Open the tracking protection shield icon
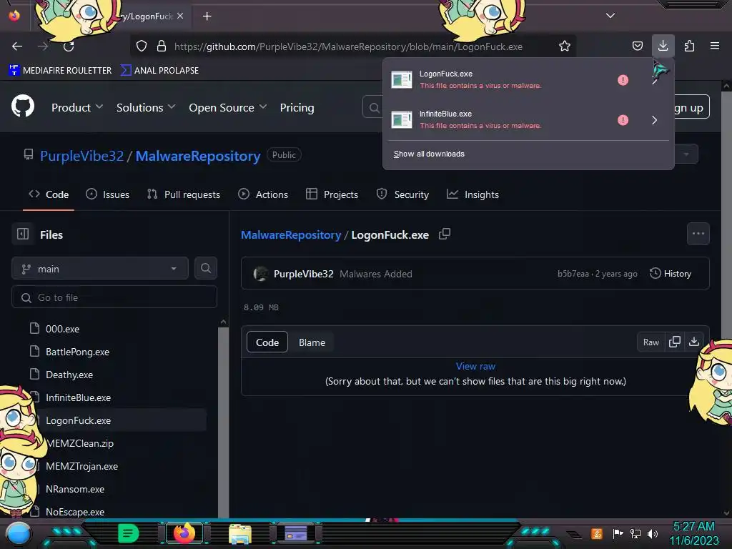Screen dimensions: 732x549 click(142, 46)
